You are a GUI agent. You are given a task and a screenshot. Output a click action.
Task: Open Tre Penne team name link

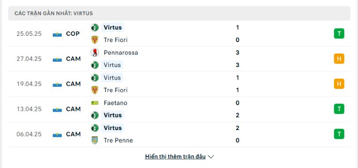point(118,140)
